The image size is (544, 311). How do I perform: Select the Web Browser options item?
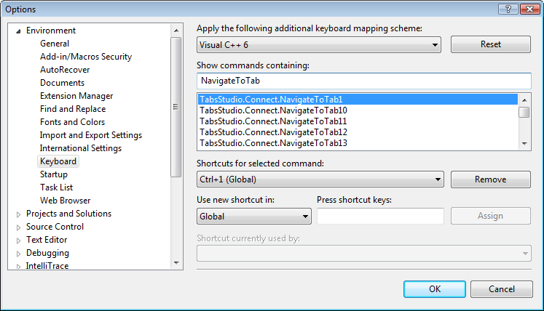65,201
